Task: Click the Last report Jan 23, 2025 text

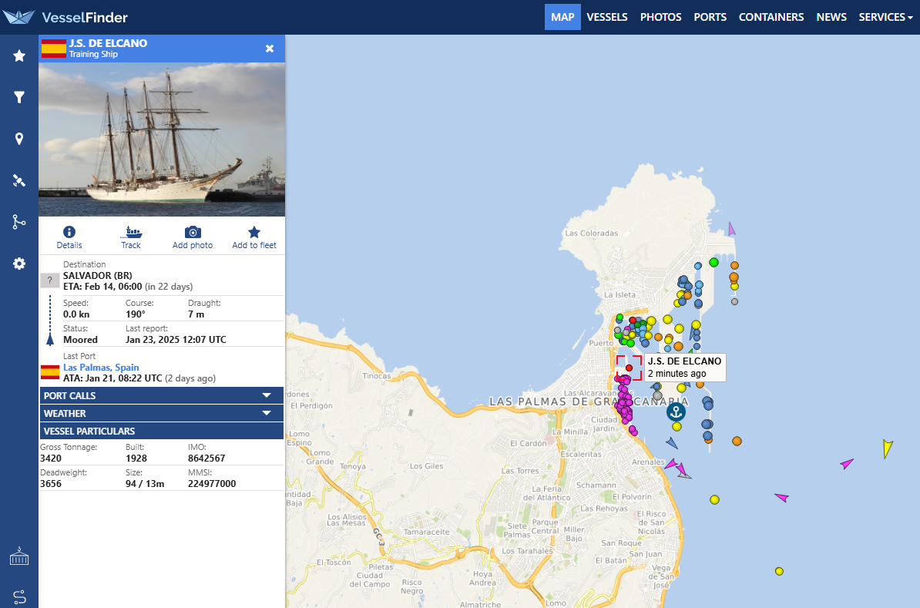Action: tap(176, 339)
